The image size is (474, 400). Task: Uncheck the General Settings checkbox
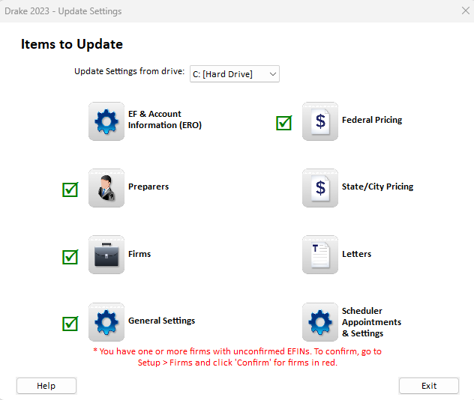point(70,324)
